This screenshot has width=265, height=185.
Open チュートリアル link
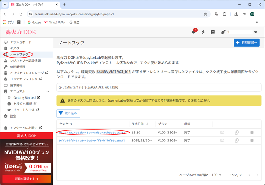click(26, 110)
